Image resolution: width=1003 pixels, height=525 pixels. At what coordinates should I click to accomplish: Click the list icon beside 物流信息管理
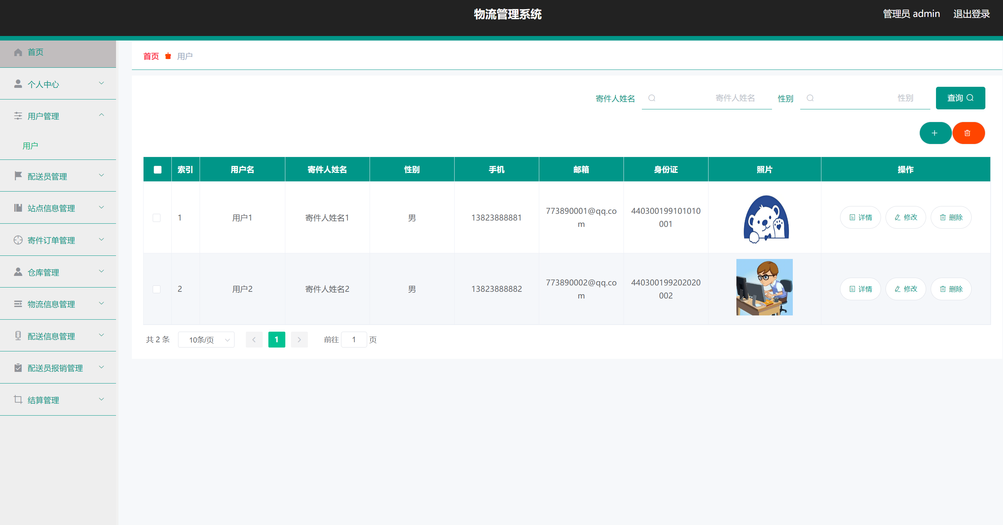click(x=18, y=304)
